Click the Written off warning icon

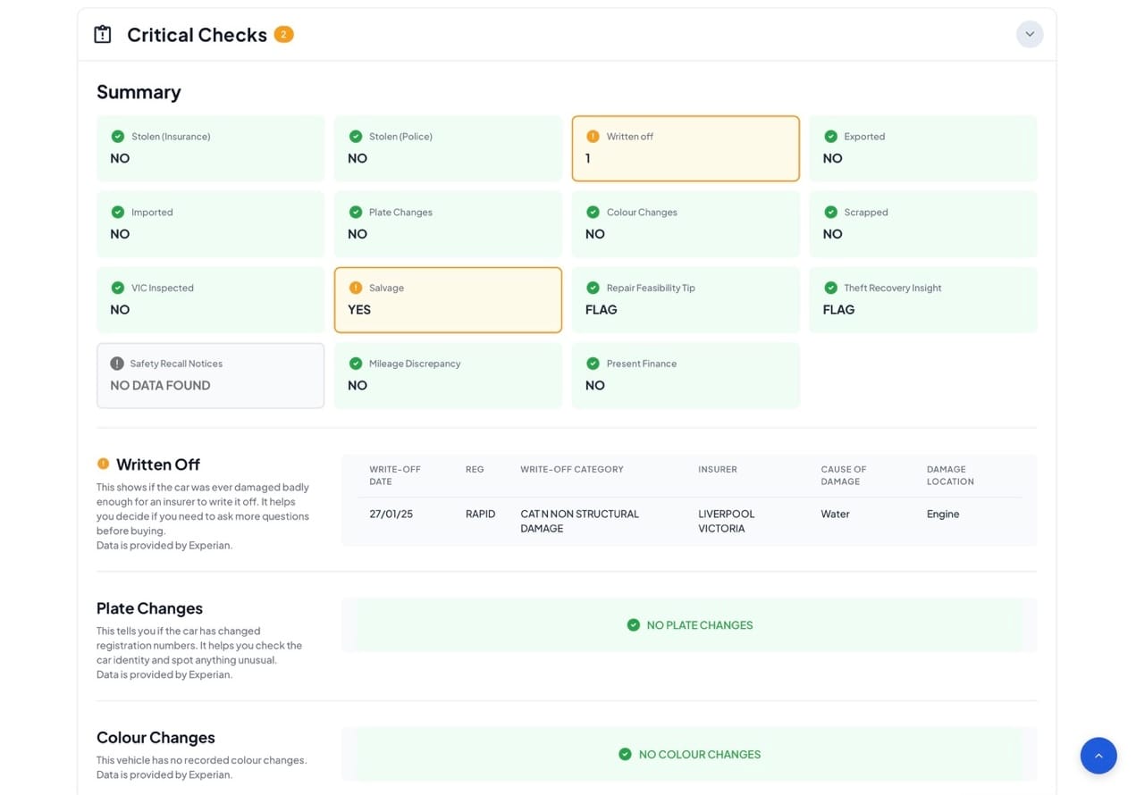pos(593,137)
